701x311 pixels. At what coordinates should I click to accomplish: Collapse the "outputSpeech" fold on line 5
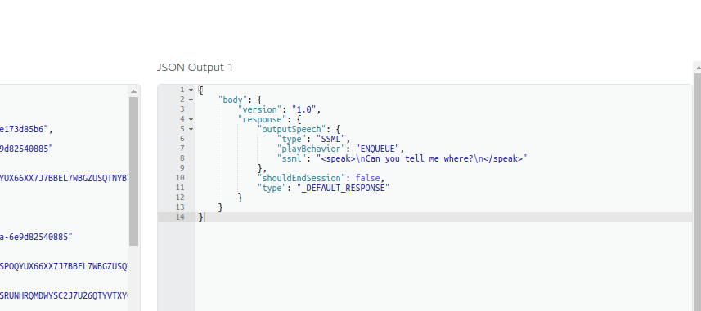pos(191,129)
